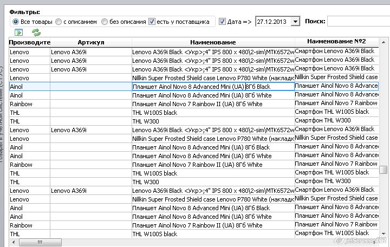The height and width of the screenshot is (247, 390).
Task: Sort by the 'Производитель' column header
Action: tap(30, 42)
